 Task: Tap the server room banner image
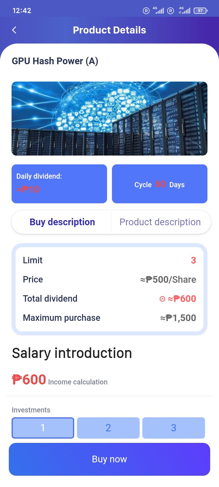click(x=109, y=118)
